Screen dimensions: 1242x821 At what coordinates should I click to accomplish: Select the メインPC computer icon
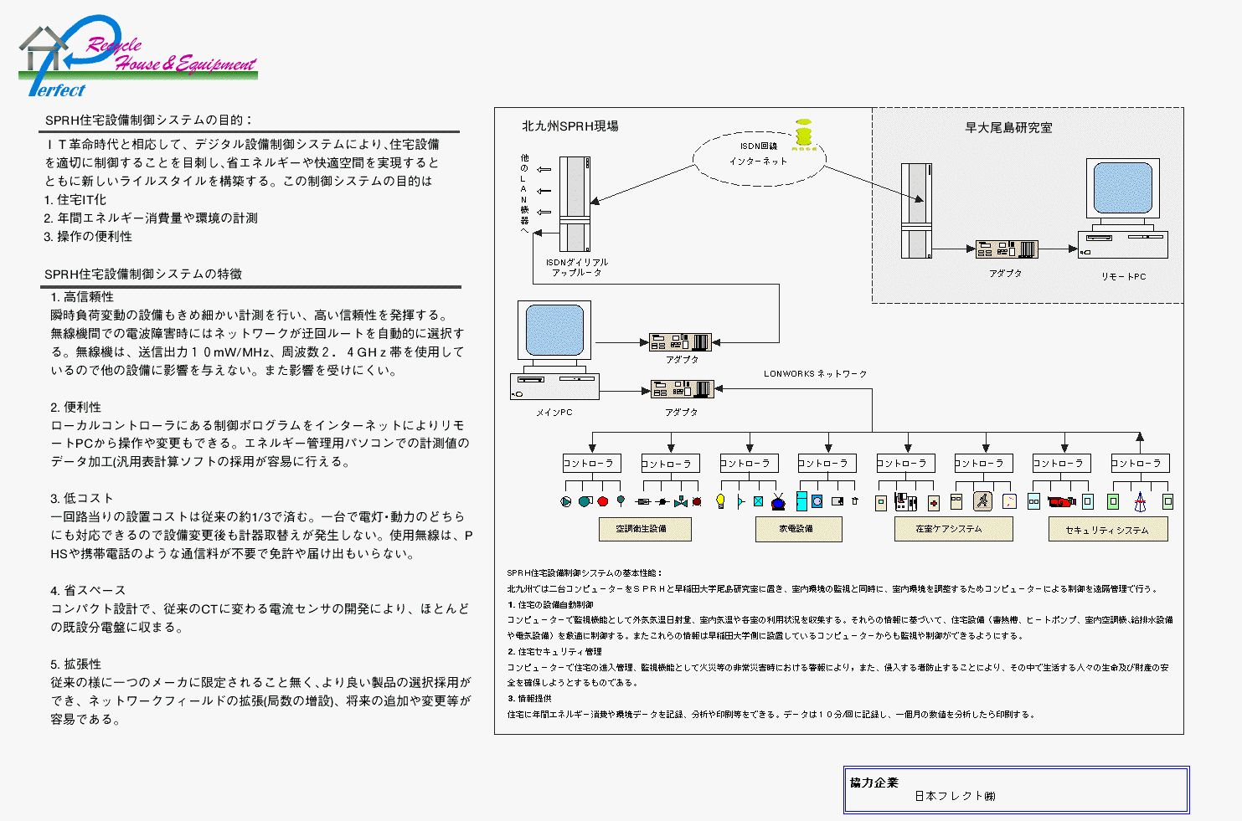click(554, 350)
